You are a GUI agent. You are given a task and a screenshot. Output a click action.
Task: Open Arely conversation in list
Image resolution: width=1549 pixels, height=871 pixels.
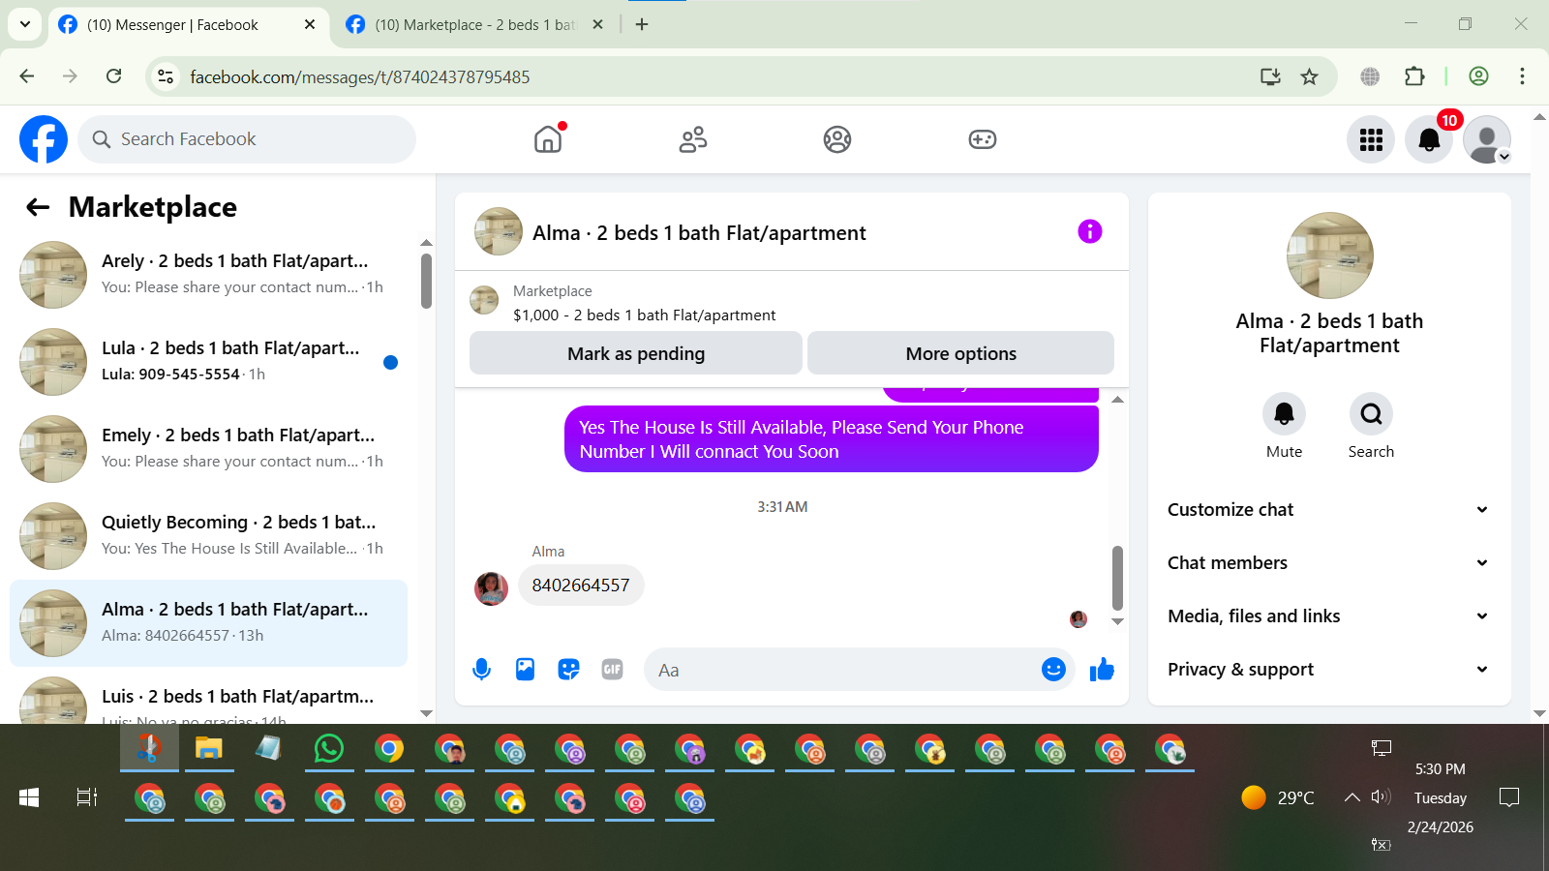pyautogui.click(x=208, y=275)
